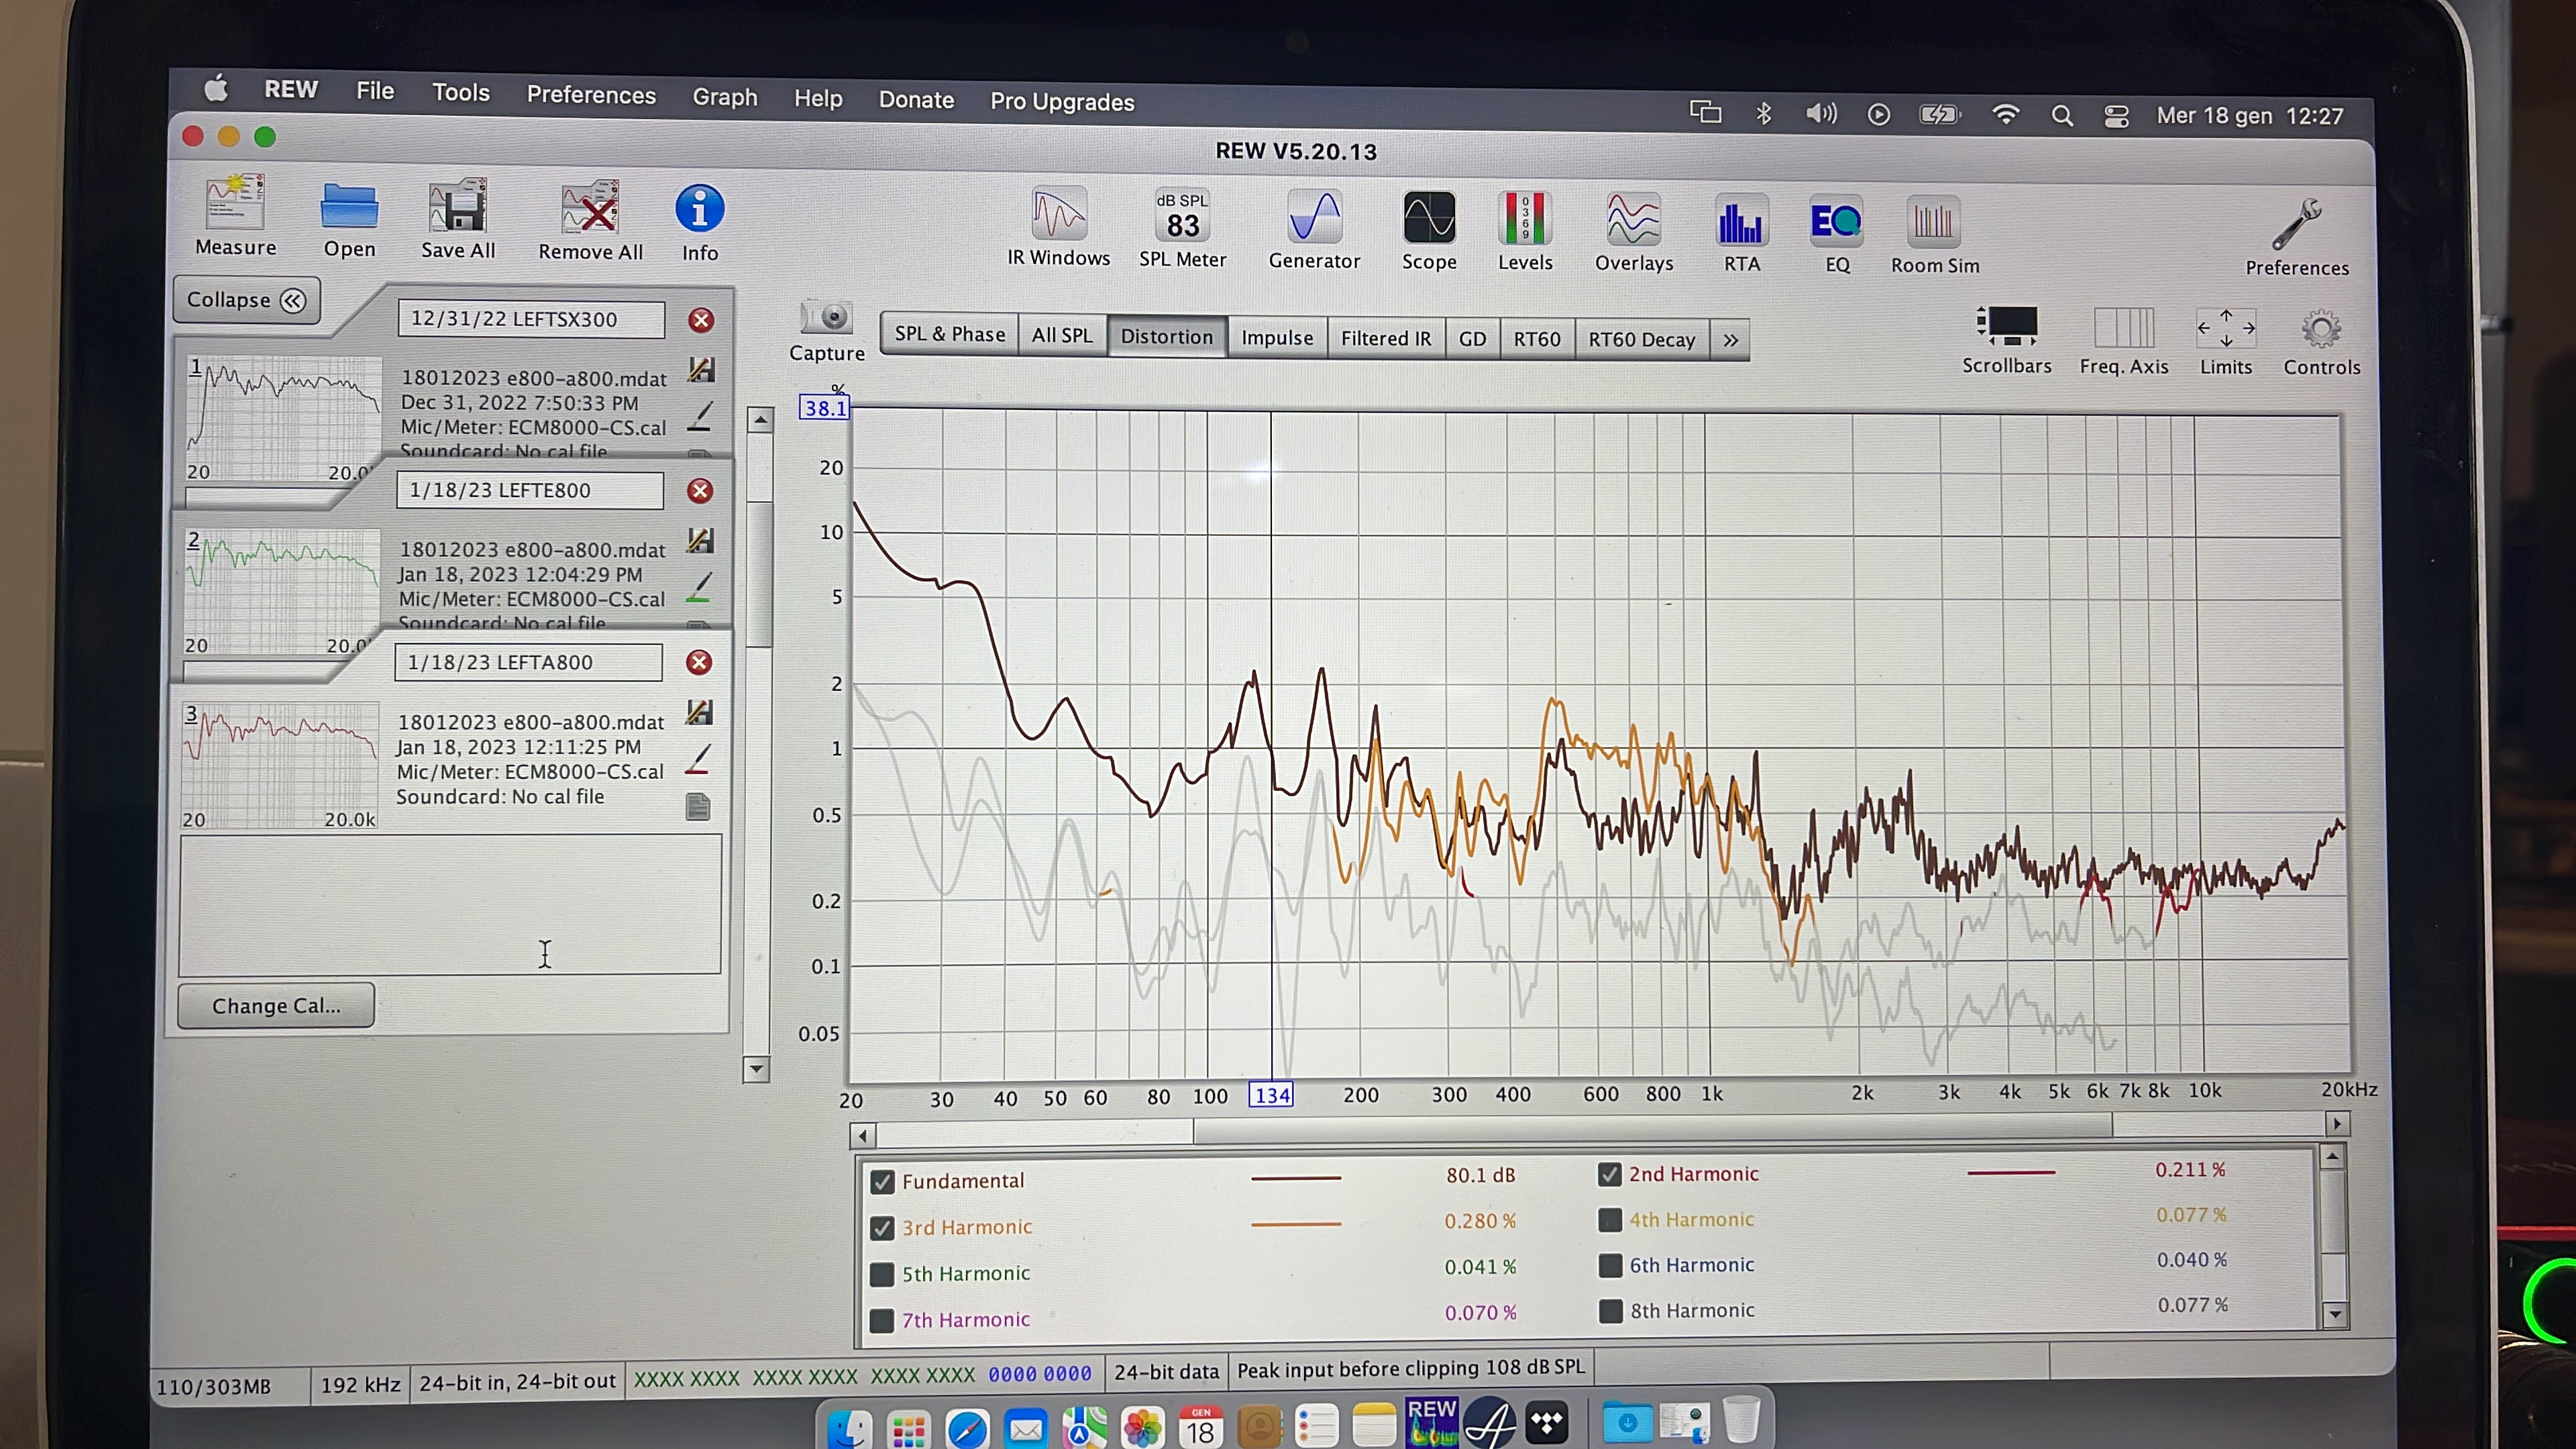Uncheck the 3rd Harmonic checkbox
This screenshot has height=1449, width=2576.
(882, 1228)
